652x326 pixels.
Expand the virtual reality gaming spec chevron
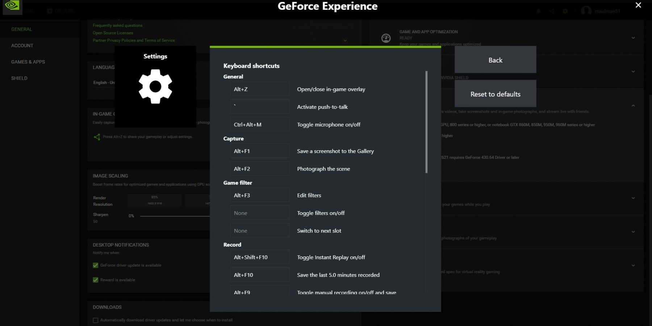click(633, 266)
